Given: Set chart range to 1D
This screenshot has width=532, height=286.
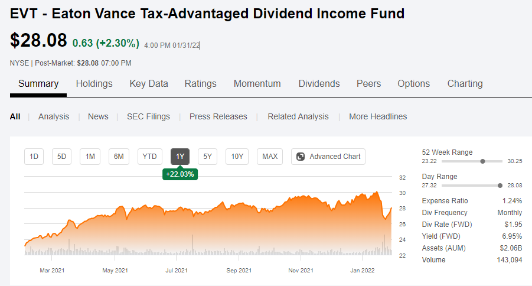Looking at the screenshot, I should click(34, 157).
